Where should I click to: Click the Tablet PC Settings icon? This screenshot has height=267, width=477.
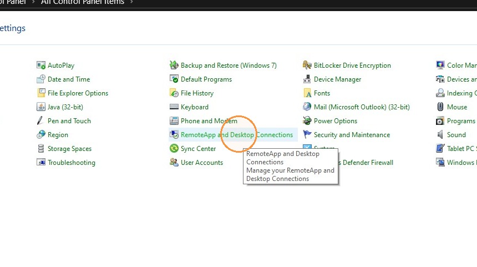click(440, 149)
